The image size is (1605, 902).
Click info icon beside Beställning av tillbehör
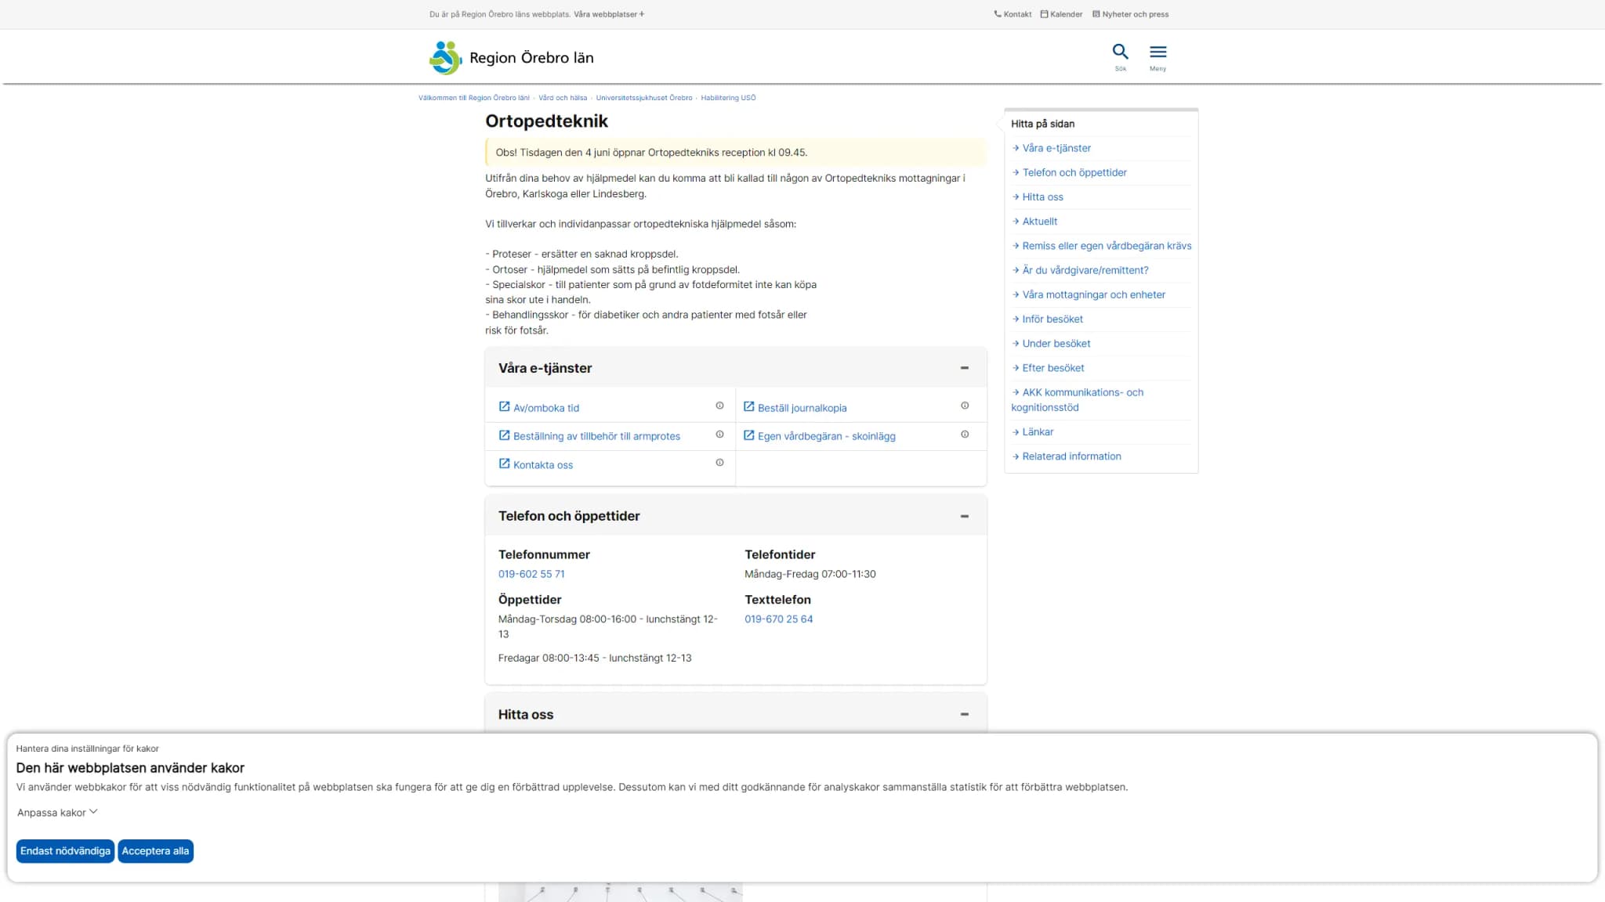719,435
